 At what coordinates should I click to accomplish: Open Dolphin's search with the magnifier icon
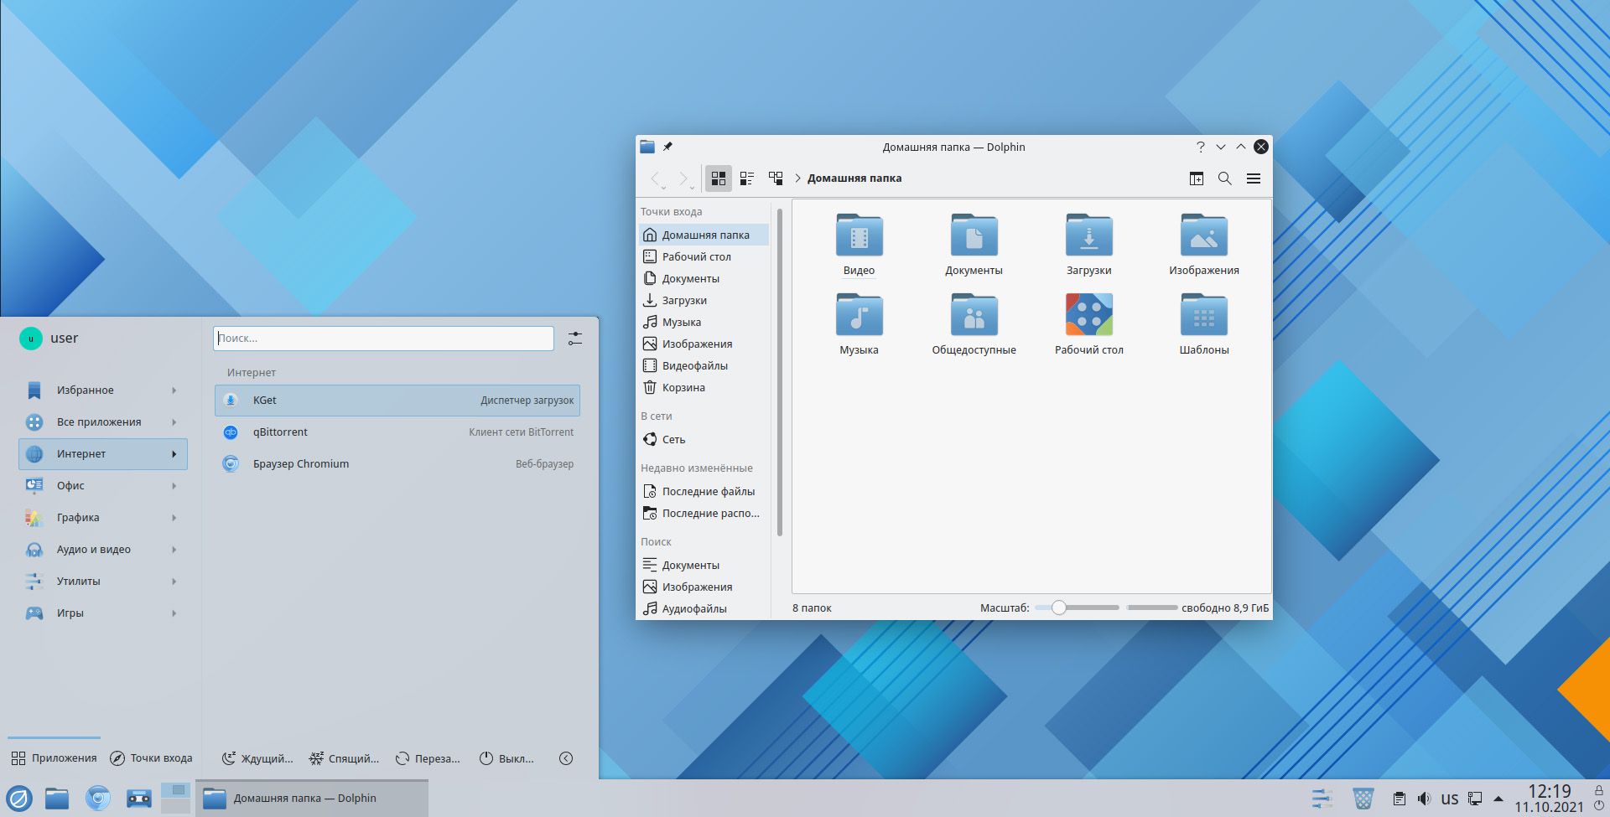1225,178
